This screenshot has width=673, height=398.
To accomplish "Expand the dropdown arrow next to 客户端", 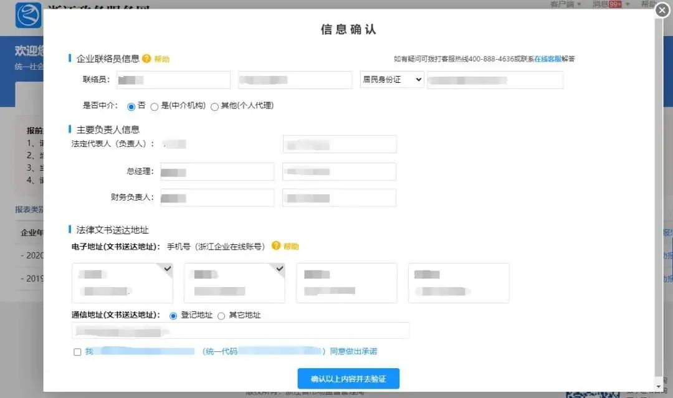I will [x=580, y=4].
